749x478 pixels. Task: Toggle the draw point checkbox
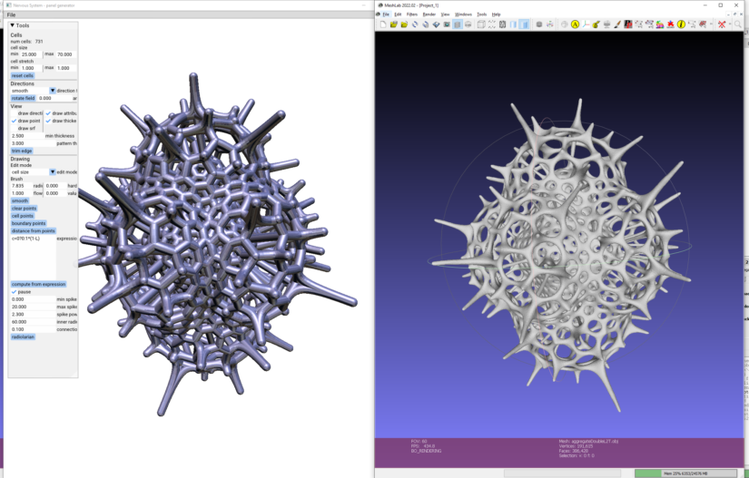coord(15,121)
